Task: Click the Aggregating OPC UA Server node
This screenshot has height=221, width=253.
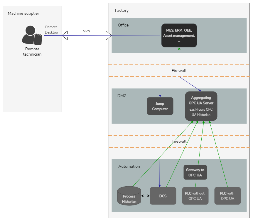Action: [201, 106]
